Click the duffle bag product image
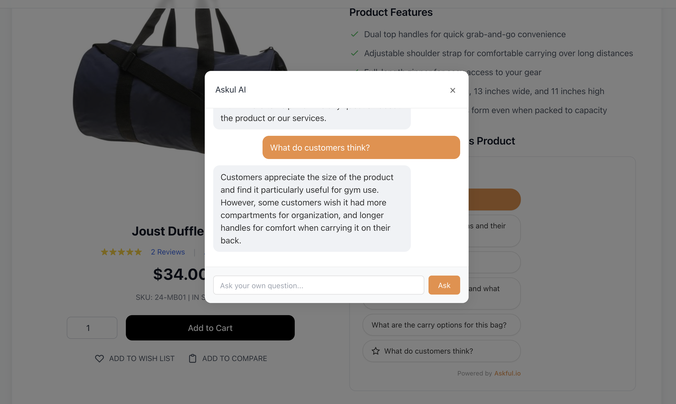676x404 pixels. [136, 82]
